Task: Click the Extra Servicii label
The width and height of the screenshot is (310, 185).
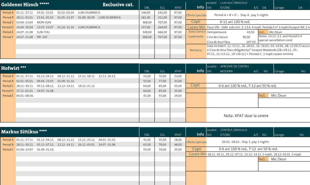Action: point(197,32)
